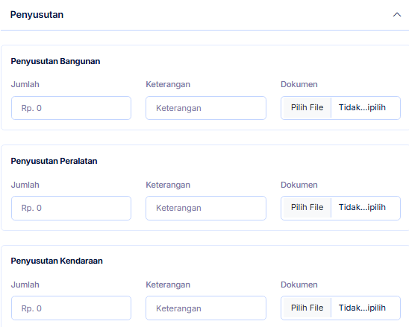Click the Penyusutan section header title
Viewport: 409px width, 327px height.
click(x=37, y=15)
